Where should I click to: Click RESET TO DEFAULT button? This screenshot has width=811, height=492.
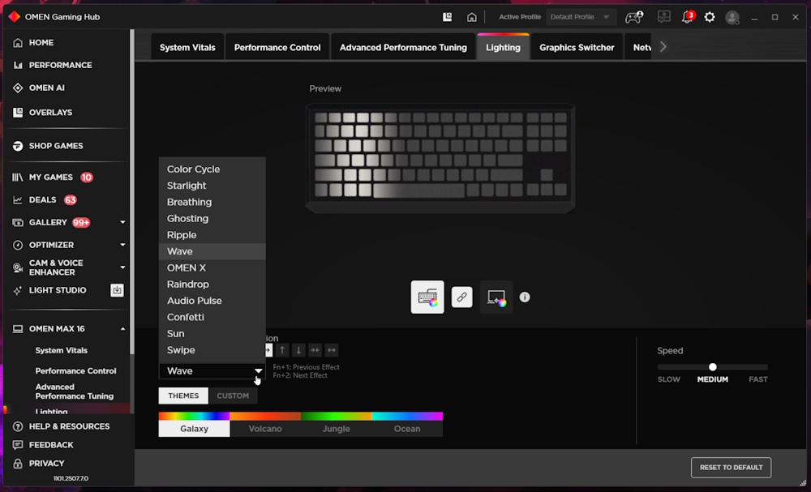731,468
